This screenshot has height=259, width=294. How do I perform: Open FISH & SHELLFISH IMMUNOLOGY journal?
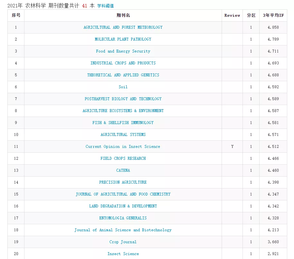pyautogui.click(x=123, y=123)
